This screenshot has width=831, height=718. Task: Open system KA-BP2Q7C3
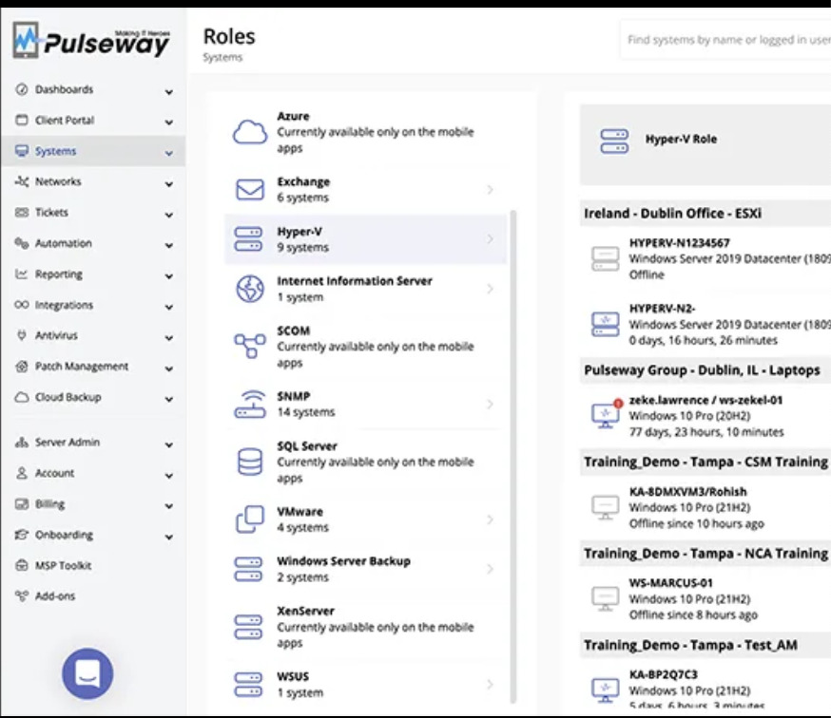705,688
